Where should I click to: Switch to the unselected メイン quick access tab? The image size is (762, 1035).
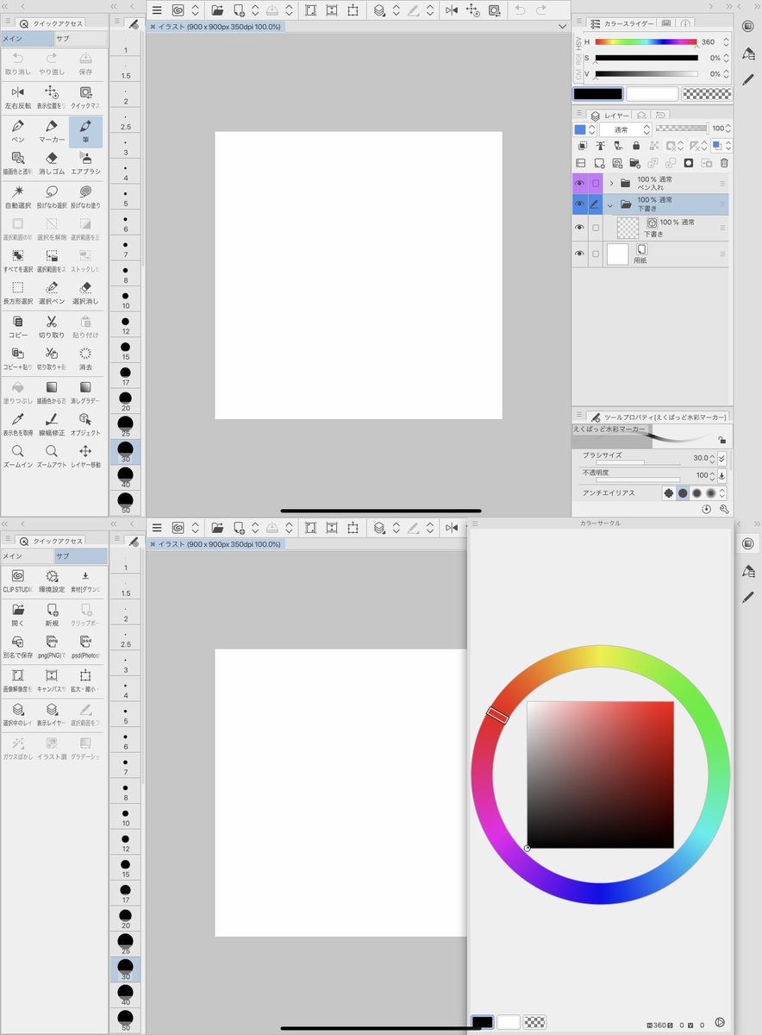pos(26,556)
